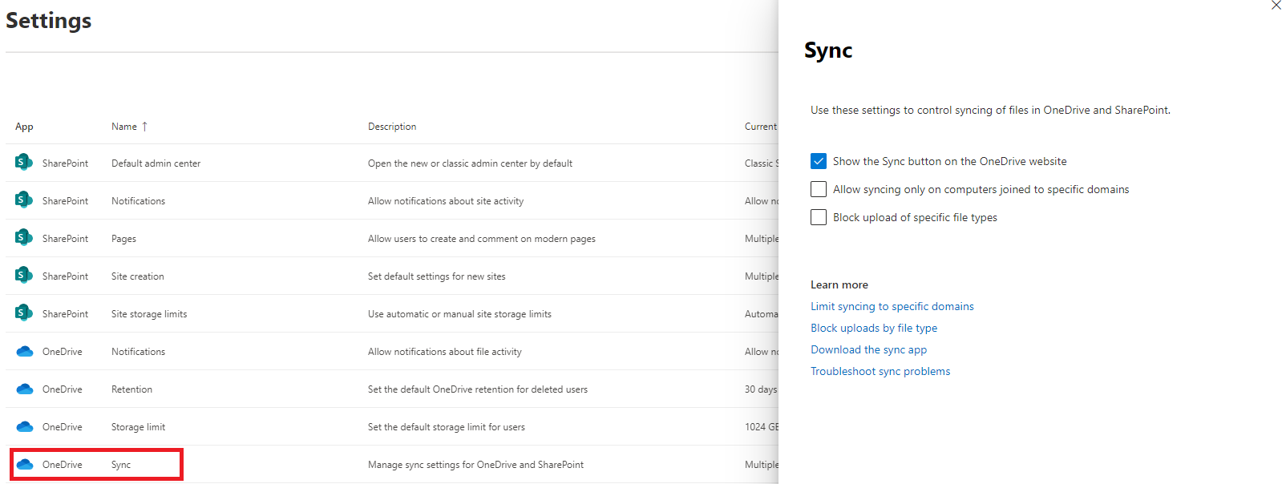Click 'Allow notifications about file activity' description
Screen dimensions: 1286x484
(445, 352)
